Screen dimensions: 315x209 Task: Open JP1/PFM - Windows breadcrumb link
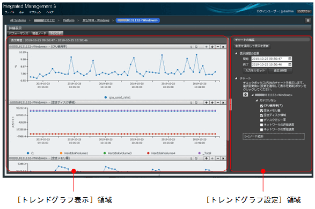point(96,20)
